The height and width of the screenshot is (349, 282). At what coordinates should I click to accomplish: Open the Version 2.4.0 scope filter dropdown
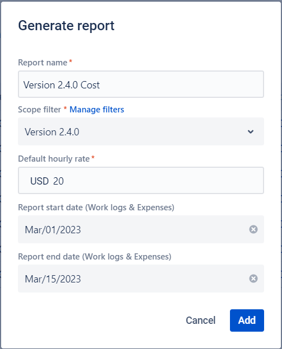click(x=141, y=131)
